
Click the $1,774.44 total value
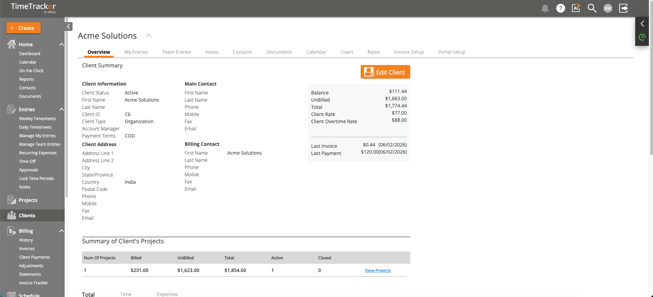[396, 106]
